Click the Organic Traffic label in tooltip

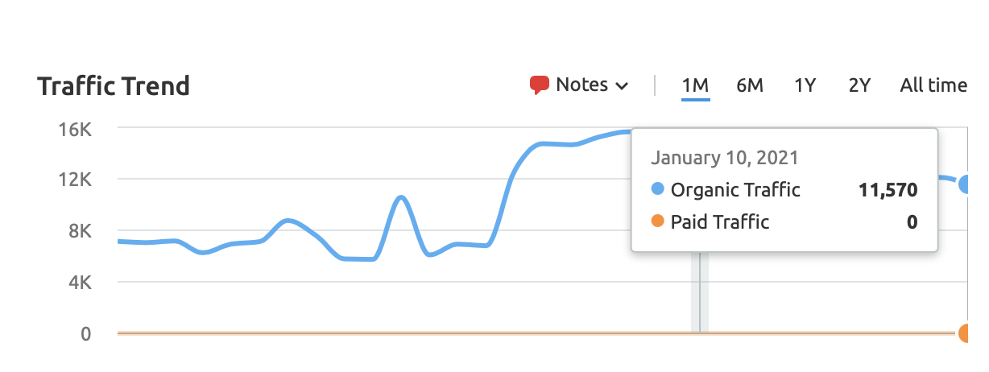735,190
